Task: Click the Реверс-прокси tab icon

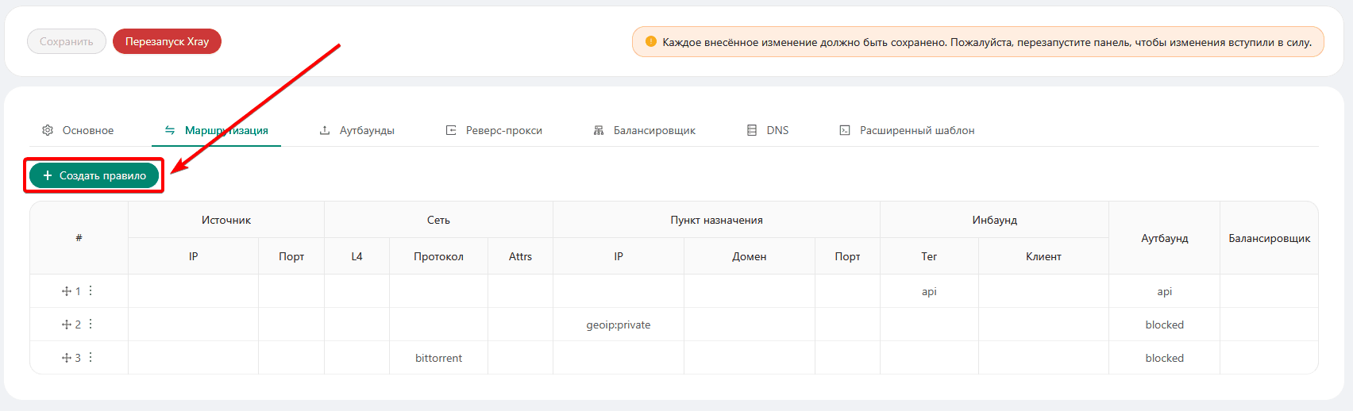Action: tap(451, 130)
